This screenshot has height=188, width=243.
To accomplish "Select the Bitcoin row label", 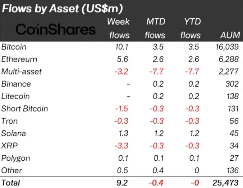I will pyautogui.click(x=14, y=47).
